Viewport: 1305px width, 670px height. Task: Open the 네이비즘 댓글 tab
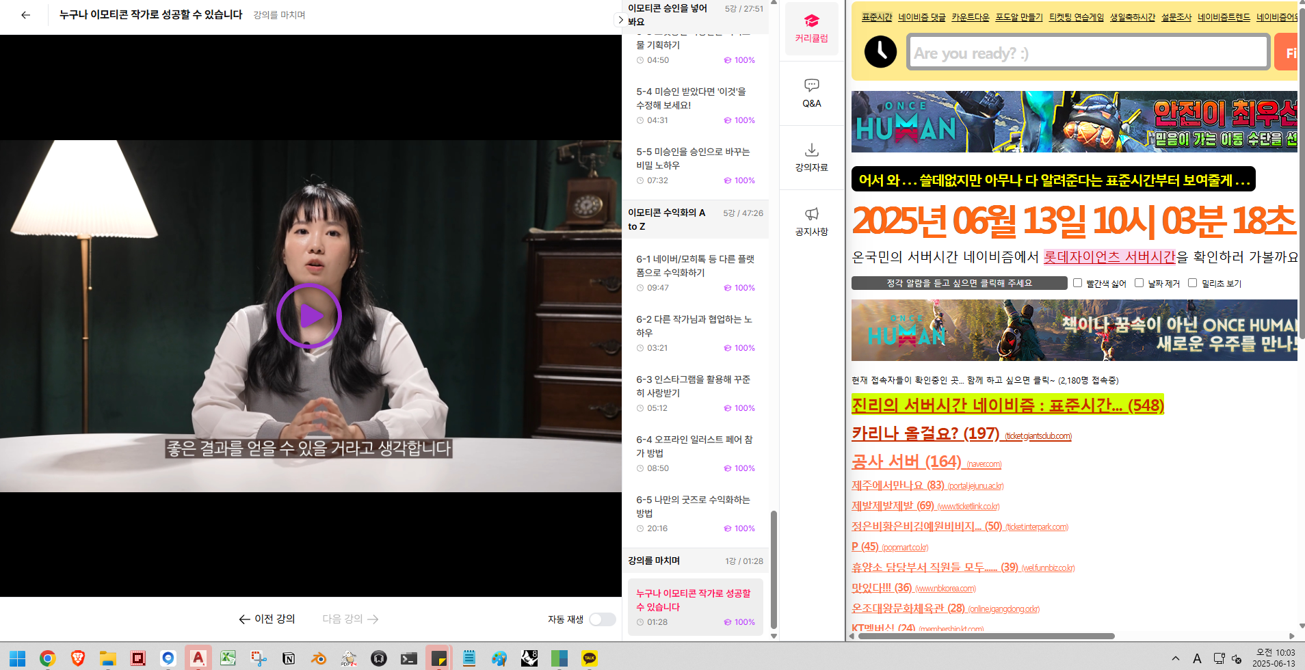921,17
